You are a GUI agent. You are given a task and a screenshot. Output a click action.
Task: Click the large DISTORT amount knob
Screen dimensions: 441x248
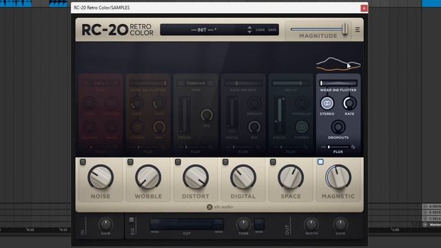tap(196, 178)
